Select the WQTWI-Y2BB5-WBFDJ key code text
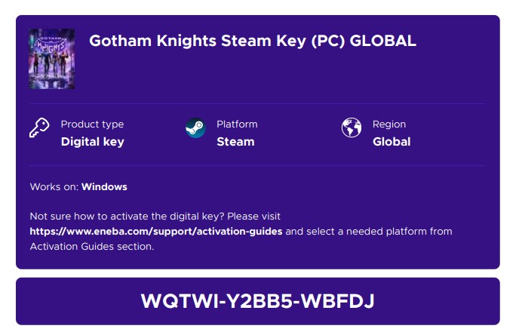 257,301
